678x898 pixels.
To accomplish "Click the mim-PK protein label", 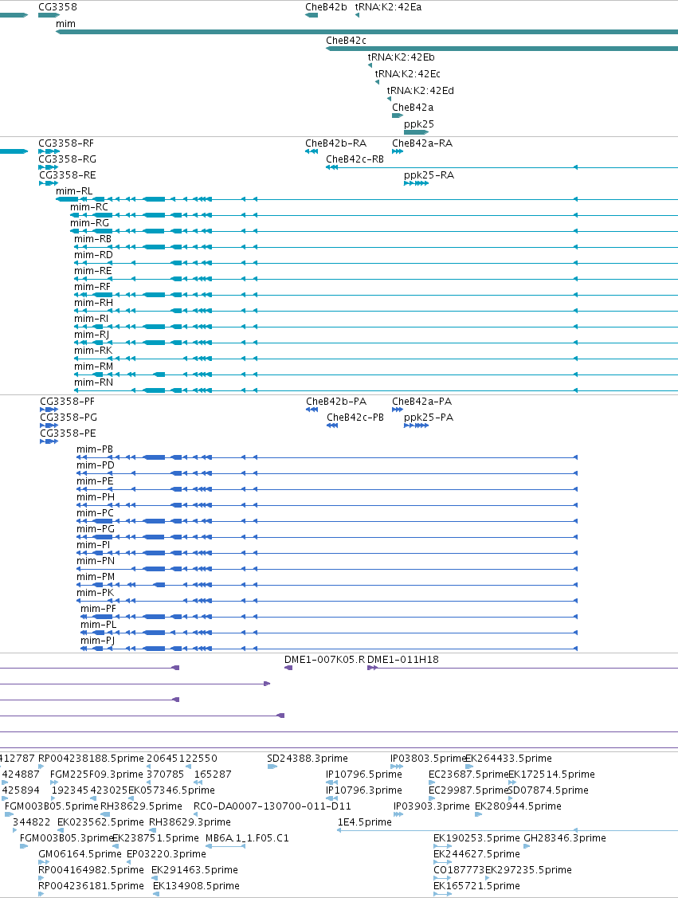I will [95, 593].
